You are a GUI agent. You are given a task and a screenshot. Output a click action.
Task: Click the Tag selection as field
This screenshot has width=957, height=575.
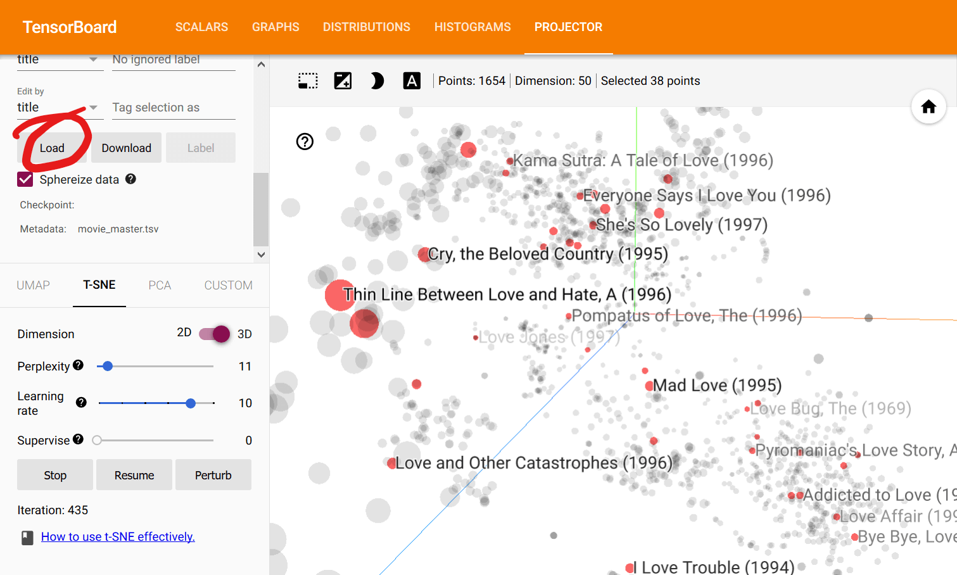coord(174,108)
